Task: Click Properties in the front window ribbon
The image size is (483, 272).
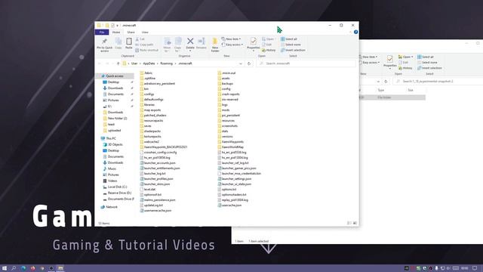Action: (254, 44)
